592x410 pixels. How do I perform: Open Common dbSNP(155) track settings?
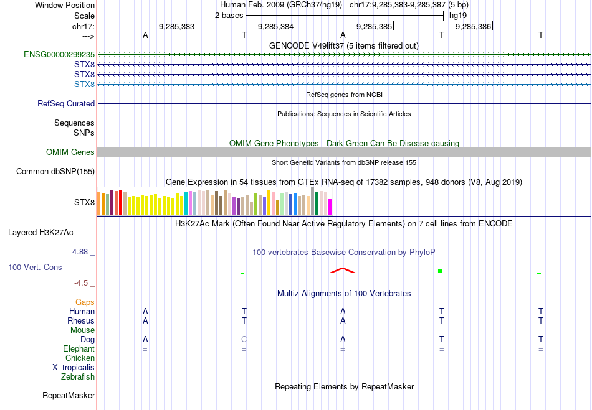tap(55, 172)
